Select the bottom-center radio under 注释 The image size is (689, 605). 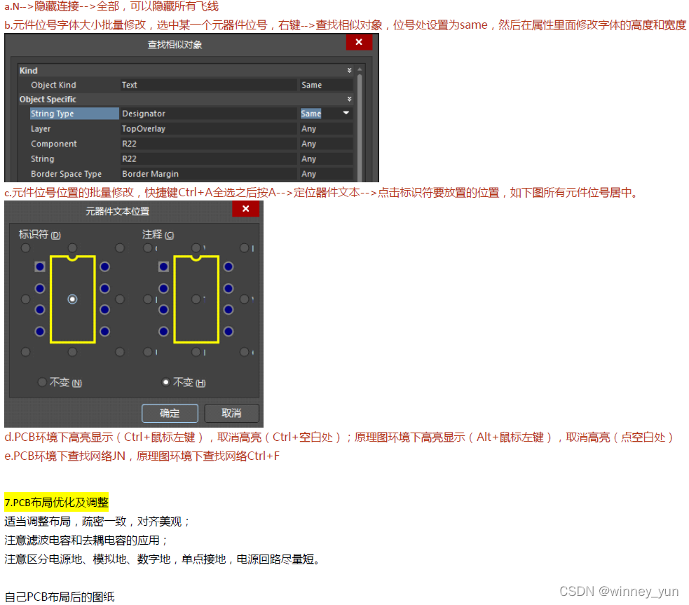tap(196, 352)
